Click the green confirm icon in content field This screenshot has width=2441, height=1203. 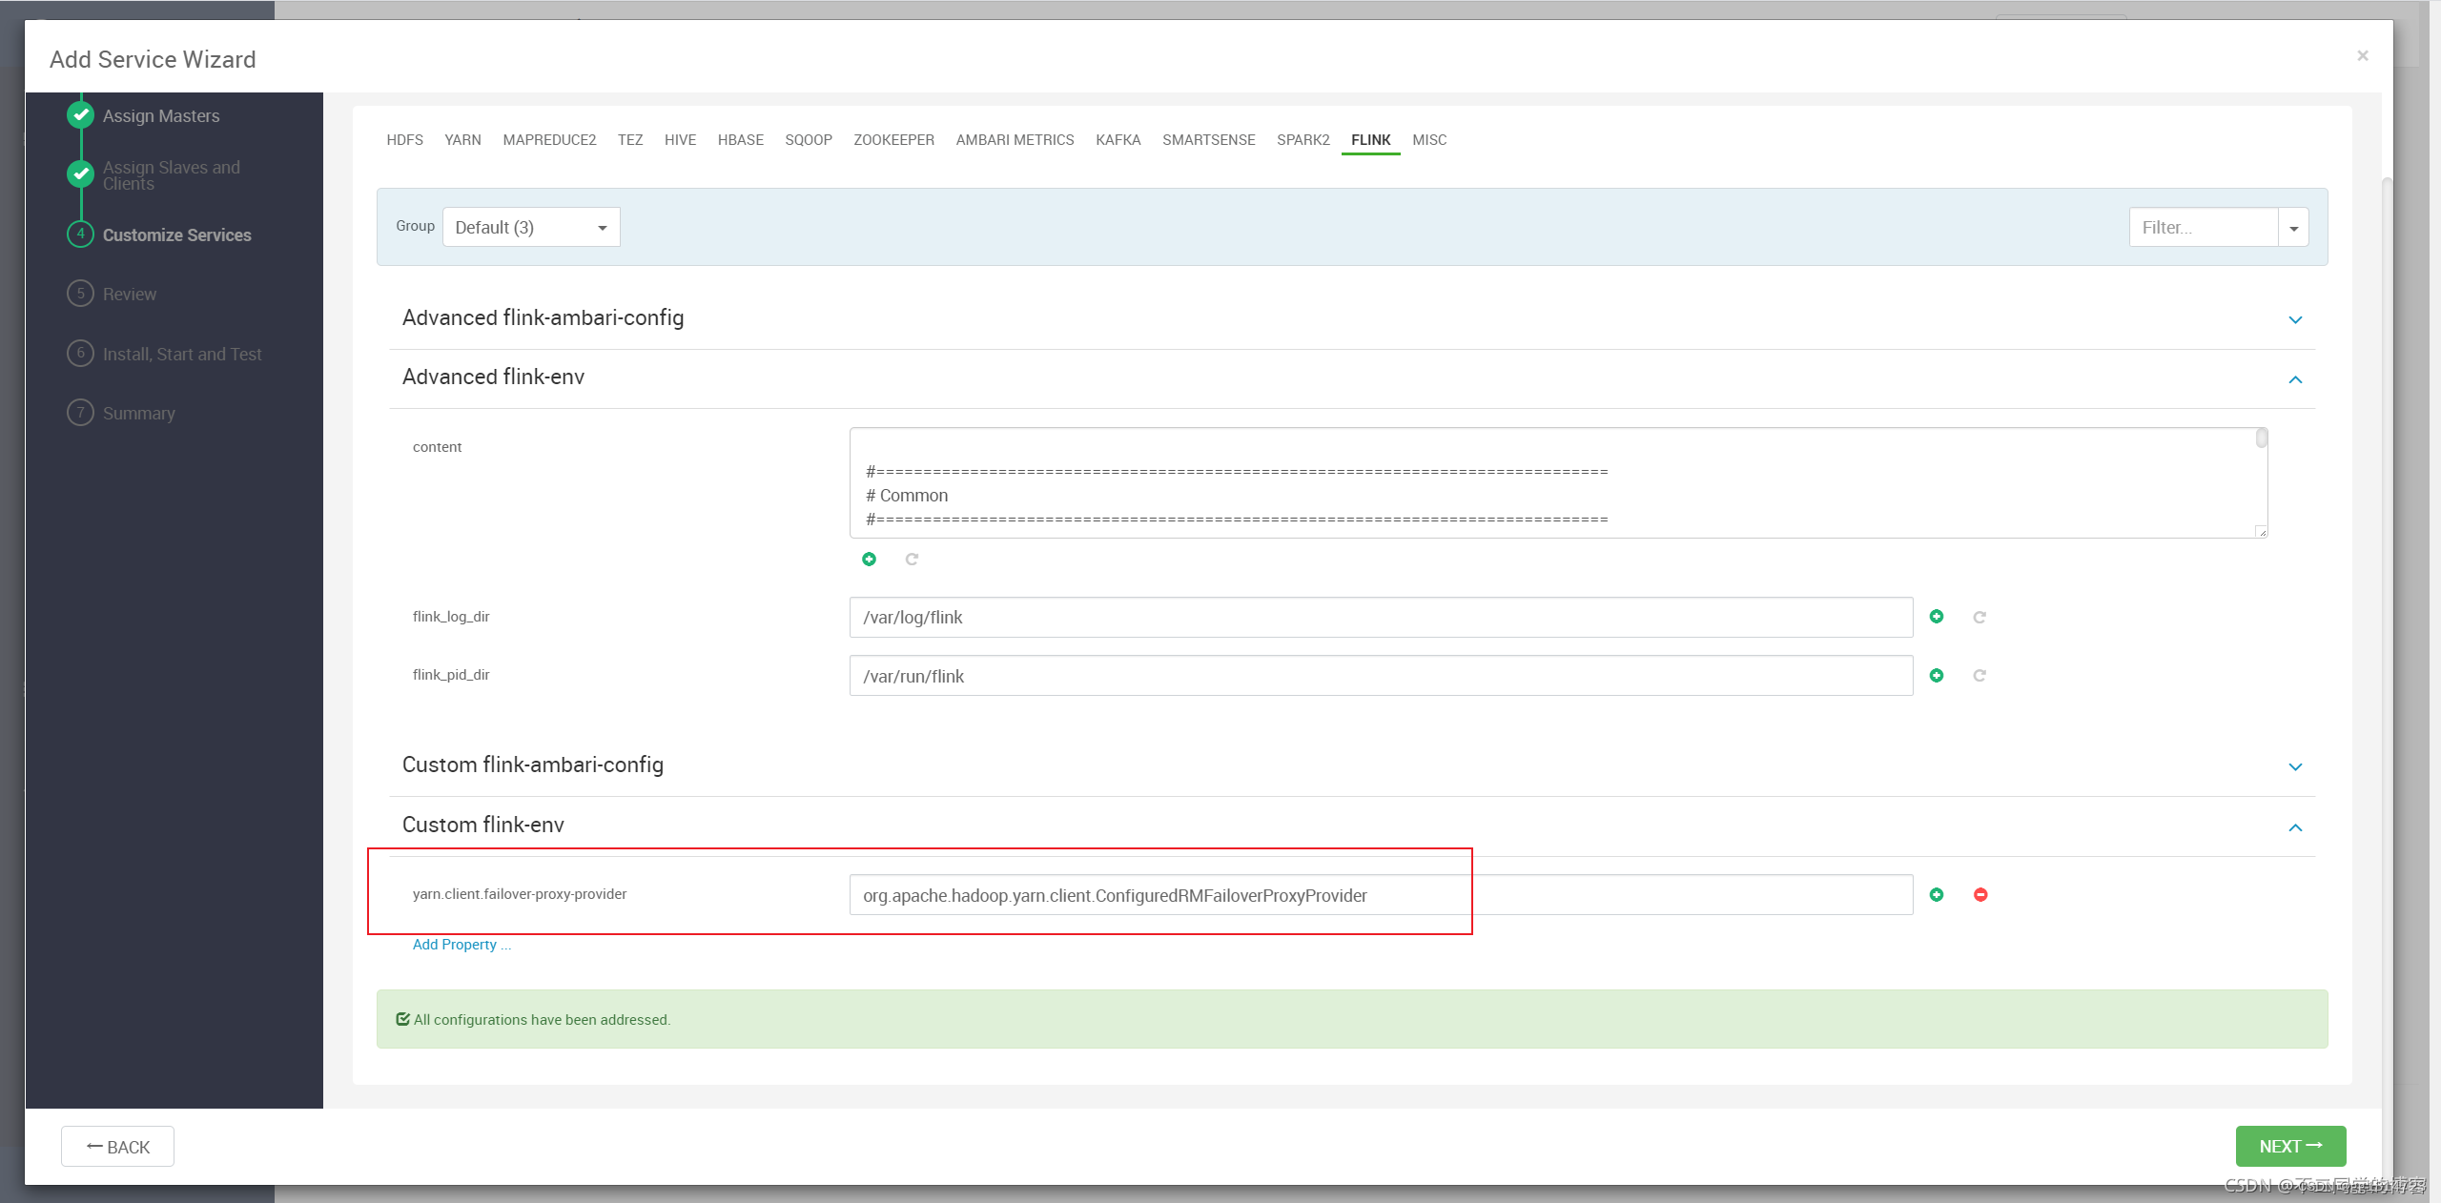(869, 559)
